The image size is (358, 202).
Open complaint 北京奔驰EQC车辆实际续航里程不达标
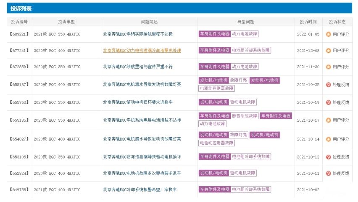[x=138, y=34]
